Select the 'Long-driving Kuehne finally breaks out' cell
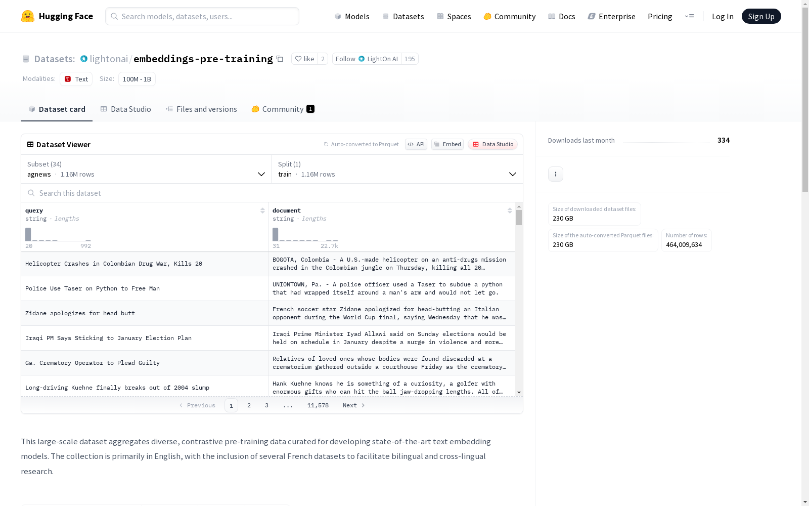Screen dimensions: 809x506 (x=145, y=386)
